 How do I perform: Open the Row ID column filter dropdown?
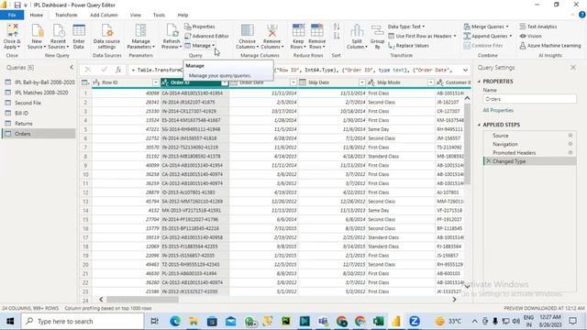click(x=156, y=82)
